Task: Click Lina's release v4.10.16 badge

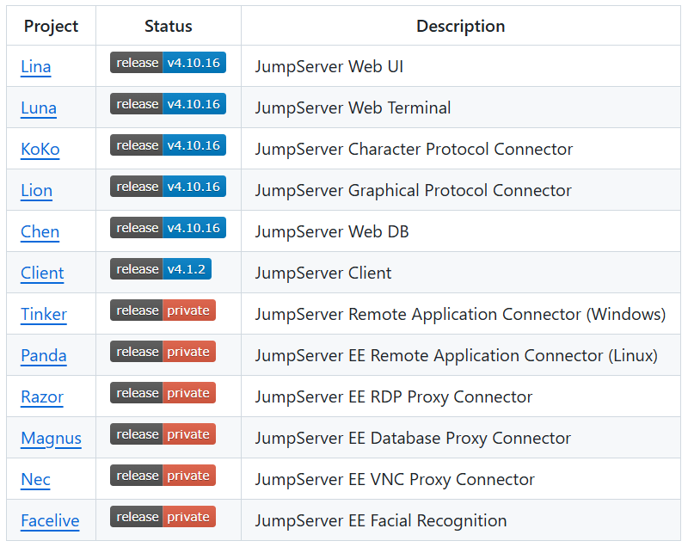Action: (x=168, y=63)
